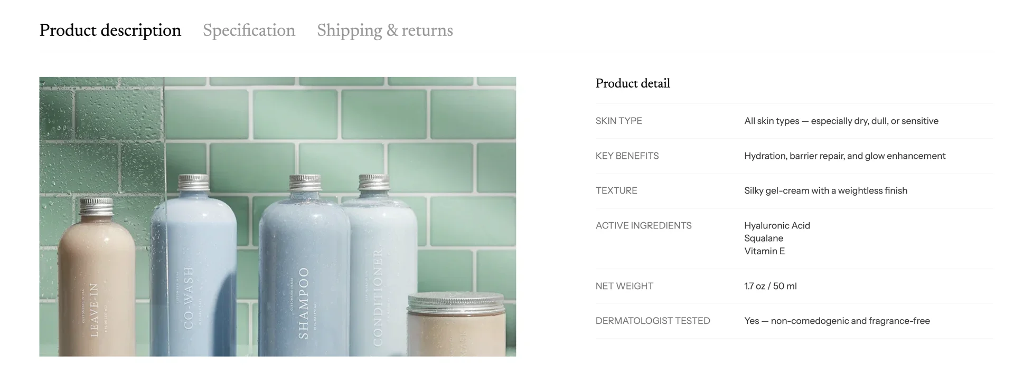
Task: Click the Key Benefits row label
Action: pyautogui.click(x=627, y=156)
